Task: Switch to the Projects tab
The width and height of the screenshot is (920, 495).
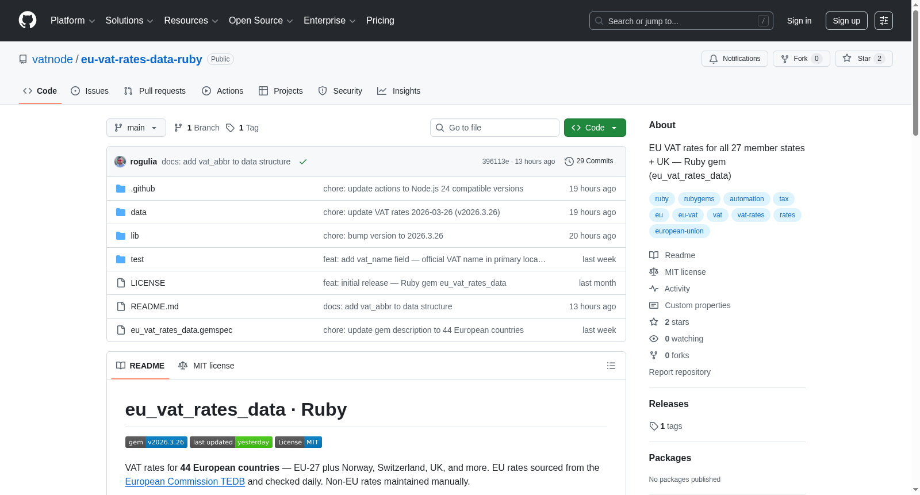Action: coord(281,91)
